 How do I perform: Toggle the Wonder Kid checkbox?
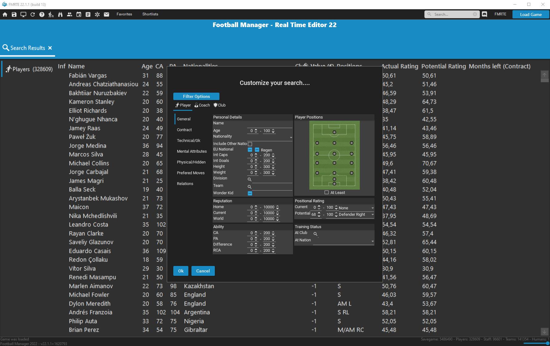250,193
